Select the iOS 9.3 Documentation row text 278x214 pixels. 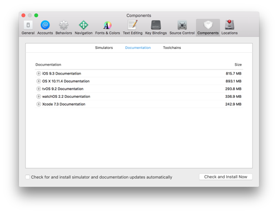tap(62, 73)
